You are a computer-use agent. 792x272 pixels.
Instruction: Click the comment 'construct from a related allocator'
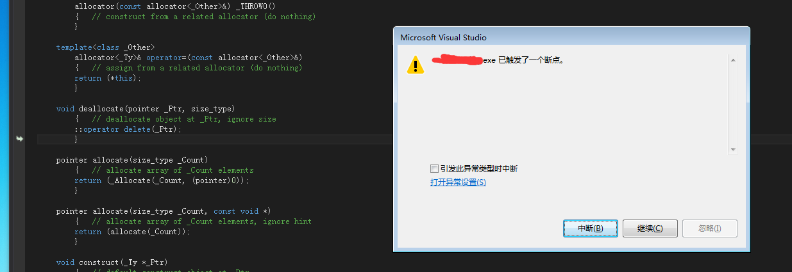coord(203,17)
